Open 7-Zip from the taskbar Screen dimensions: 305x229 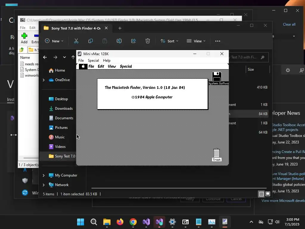pos(185,222)
